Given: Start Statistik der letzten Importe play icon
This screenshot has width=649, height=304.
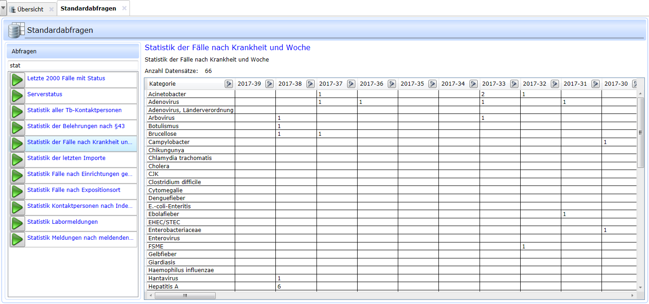Looking at the screenshot, I should (17, 160).
